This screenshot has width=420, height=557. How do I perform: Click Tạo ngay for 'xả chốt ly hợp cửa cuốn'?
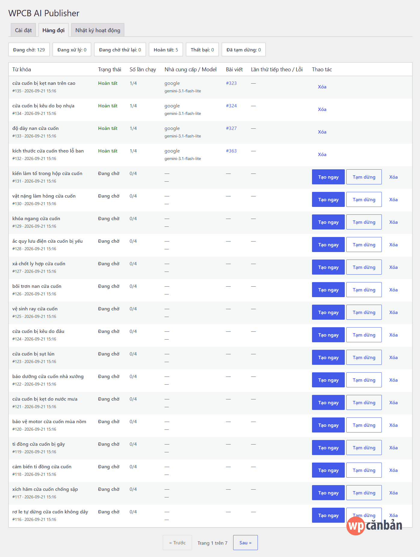click(x=328, y=267)
